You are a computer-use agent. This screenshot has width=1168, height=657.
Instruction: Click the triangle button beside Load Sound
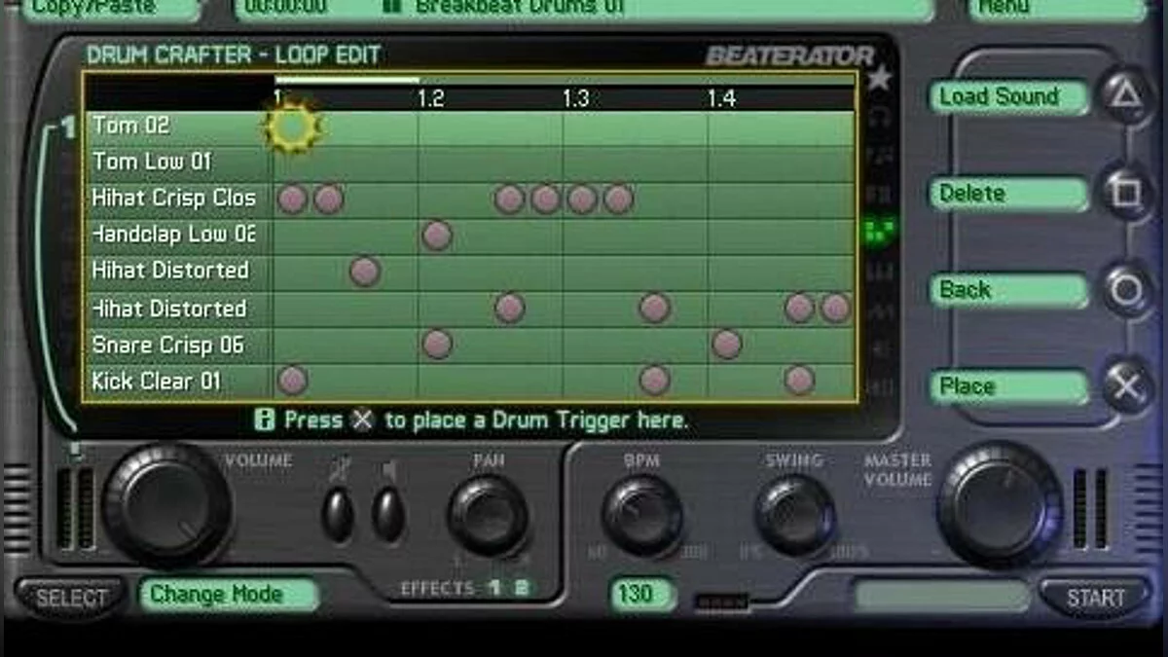point(1126,96)
